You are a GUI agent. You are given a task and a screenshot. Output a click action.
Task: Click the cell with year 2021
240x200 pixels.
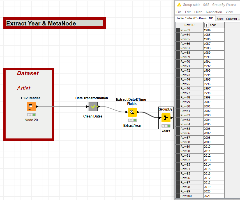[x=214, y=196]
